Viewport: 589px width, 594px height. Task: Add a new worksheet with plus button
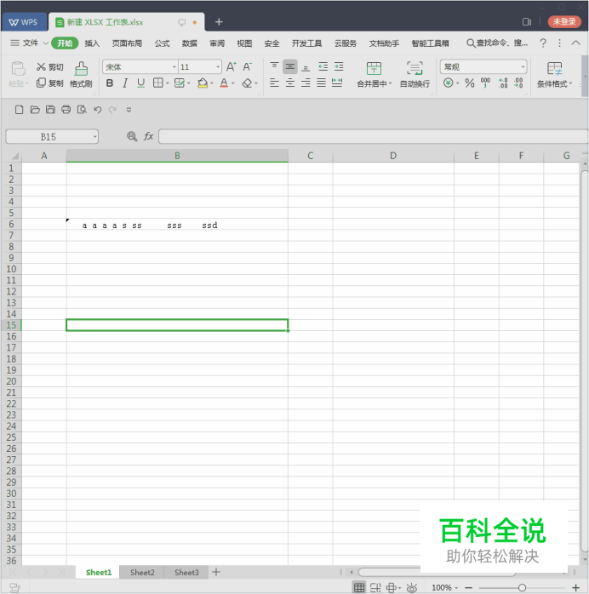(x=216, y=572)
